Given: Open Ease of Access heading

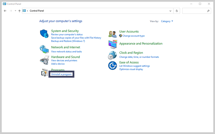Looking at the screenshot, I should (129, 62).
